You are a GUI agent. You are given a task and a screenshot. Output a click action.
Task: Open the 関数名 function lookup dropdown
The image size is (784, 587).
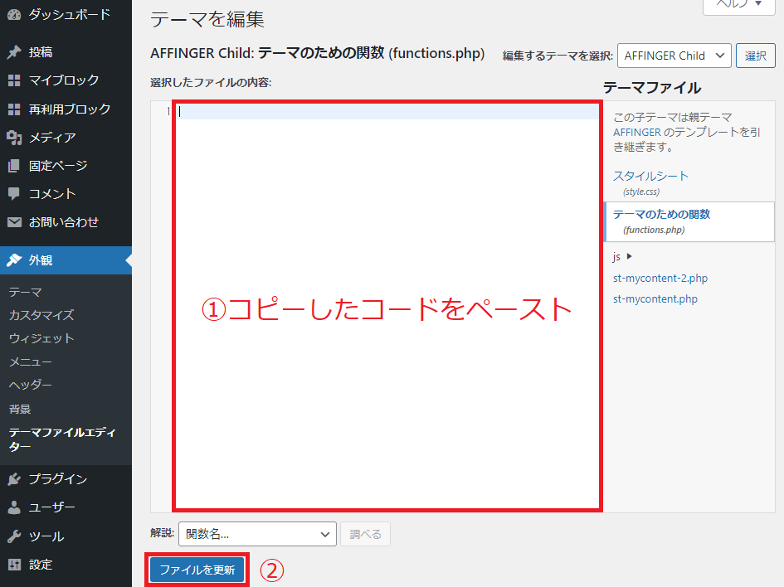pyautogui.click(x=257, y=534)
